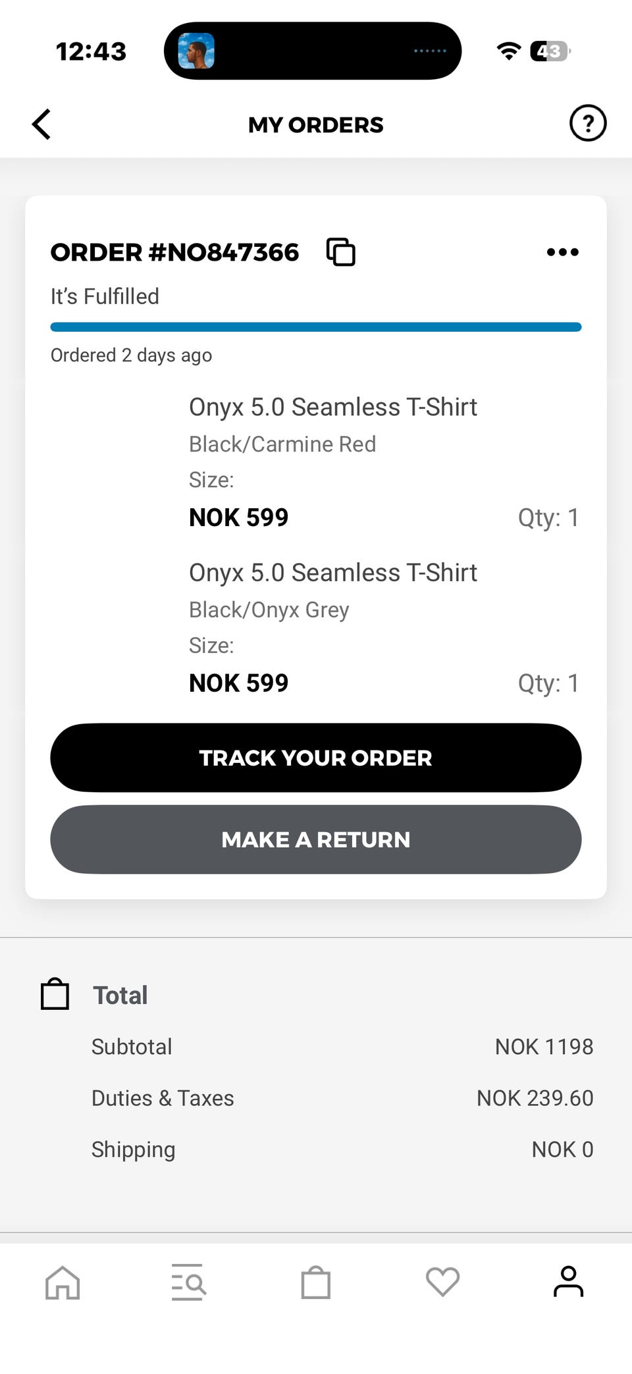
Task: Tap the battery indicator icon
Action: point(550,51)
